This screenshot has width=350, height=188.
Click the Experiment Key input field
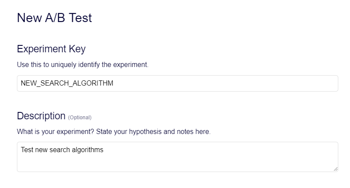(x=177, y=83)
